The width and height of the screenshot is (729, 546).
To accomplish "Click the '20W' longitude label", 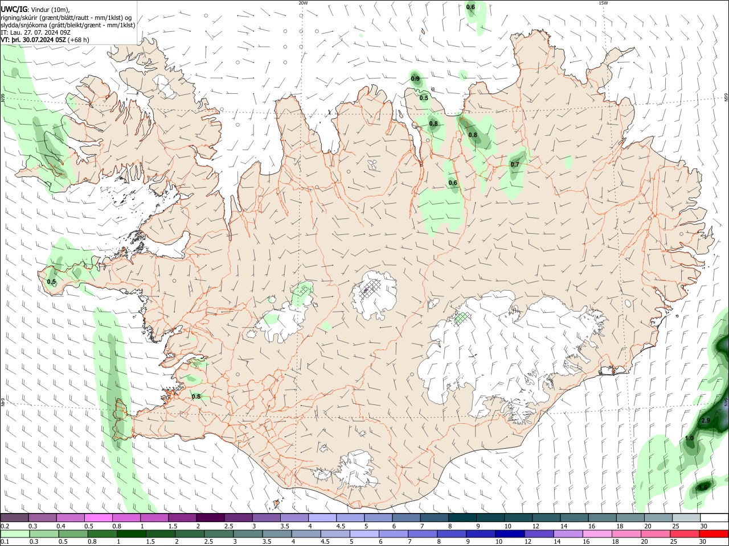I will 303,3.
